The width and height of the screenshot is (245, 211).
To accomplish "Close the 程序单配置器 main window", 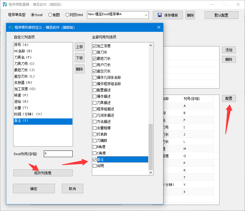I will pyautogui.click(x=238, y=4).
